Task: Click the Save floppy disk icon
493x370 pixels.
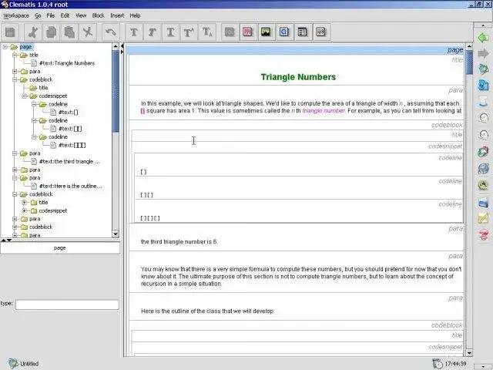Action: [x=10, y=32]
